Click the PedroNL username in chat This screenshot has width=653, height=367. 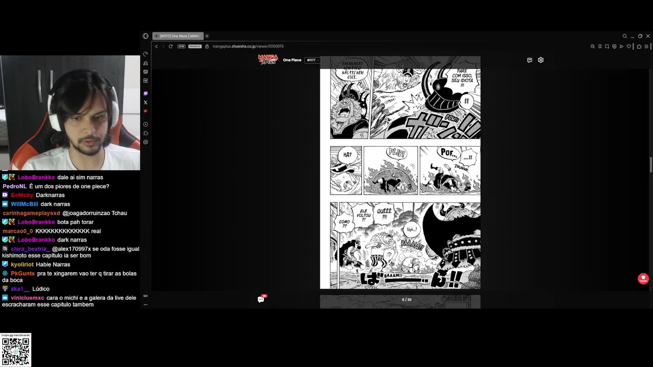(14, 187)
